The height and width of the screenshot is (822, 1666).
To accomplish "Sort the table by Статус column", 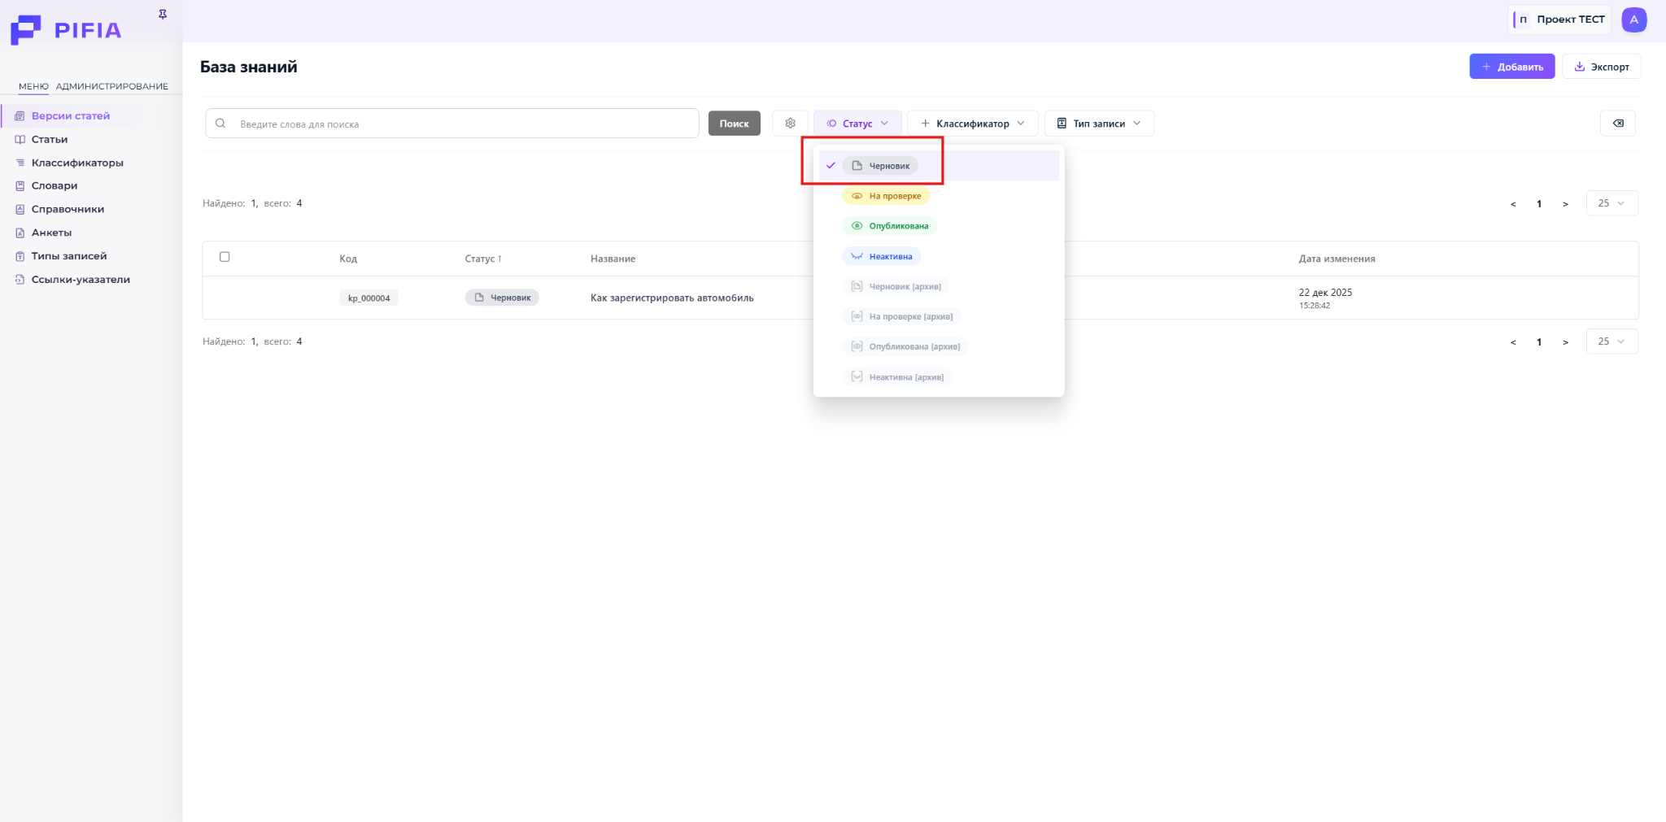I will point(483,259).
